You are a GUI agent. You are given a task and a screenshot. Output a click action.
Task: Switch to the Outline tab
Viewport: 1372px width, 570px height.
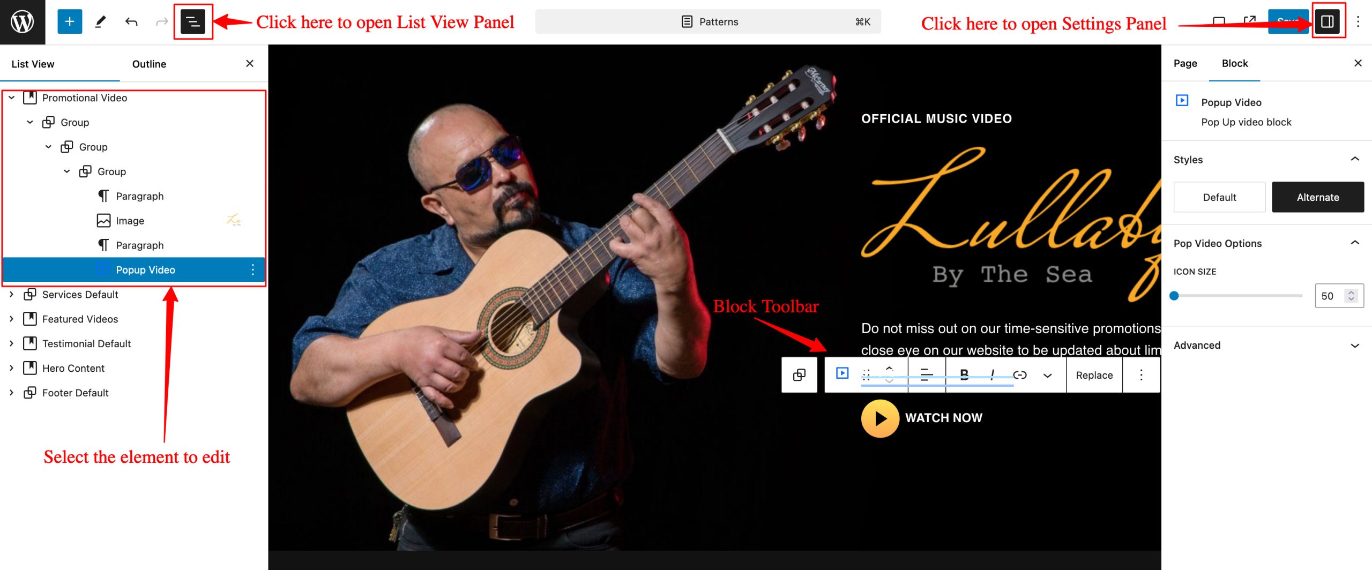pos(149,64)
